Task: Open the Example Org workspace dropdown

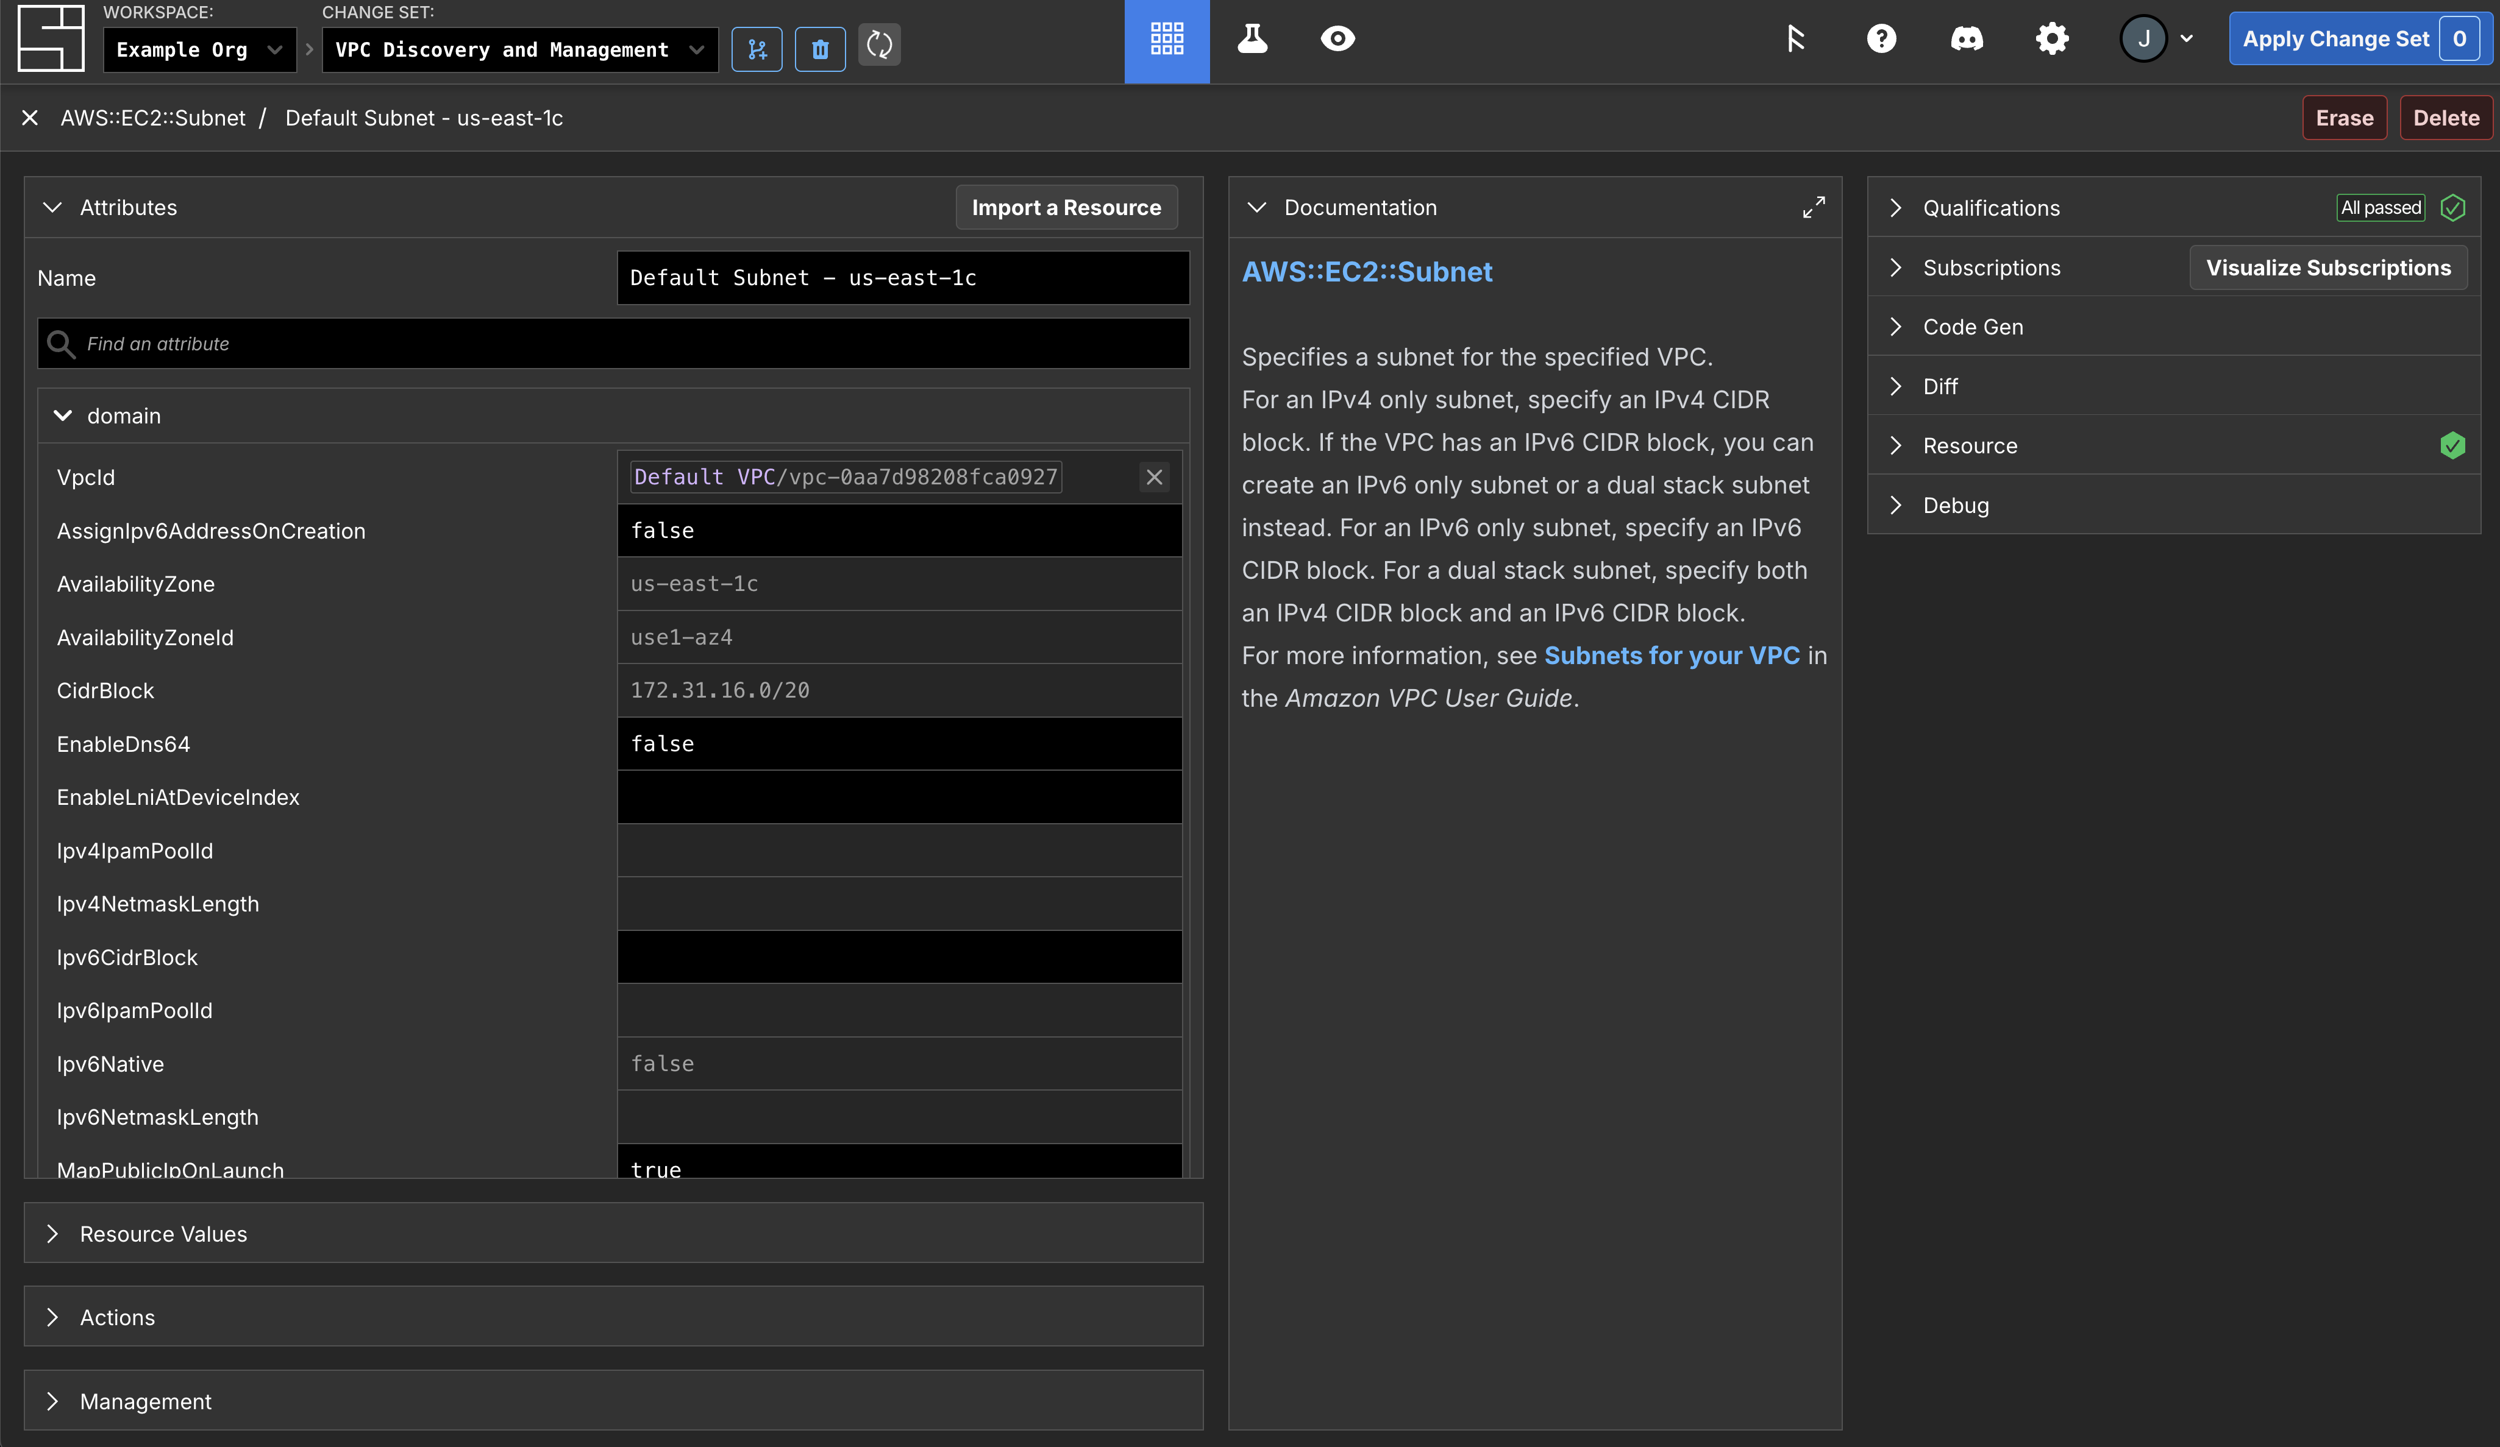Action: coord(199,49)
